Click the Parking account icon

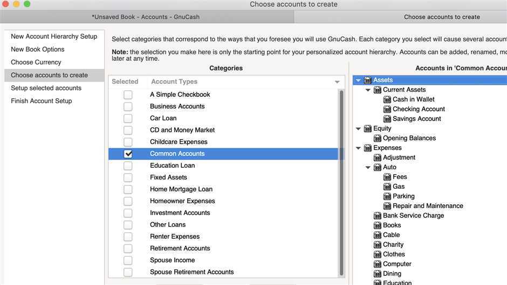click(387, 196)
